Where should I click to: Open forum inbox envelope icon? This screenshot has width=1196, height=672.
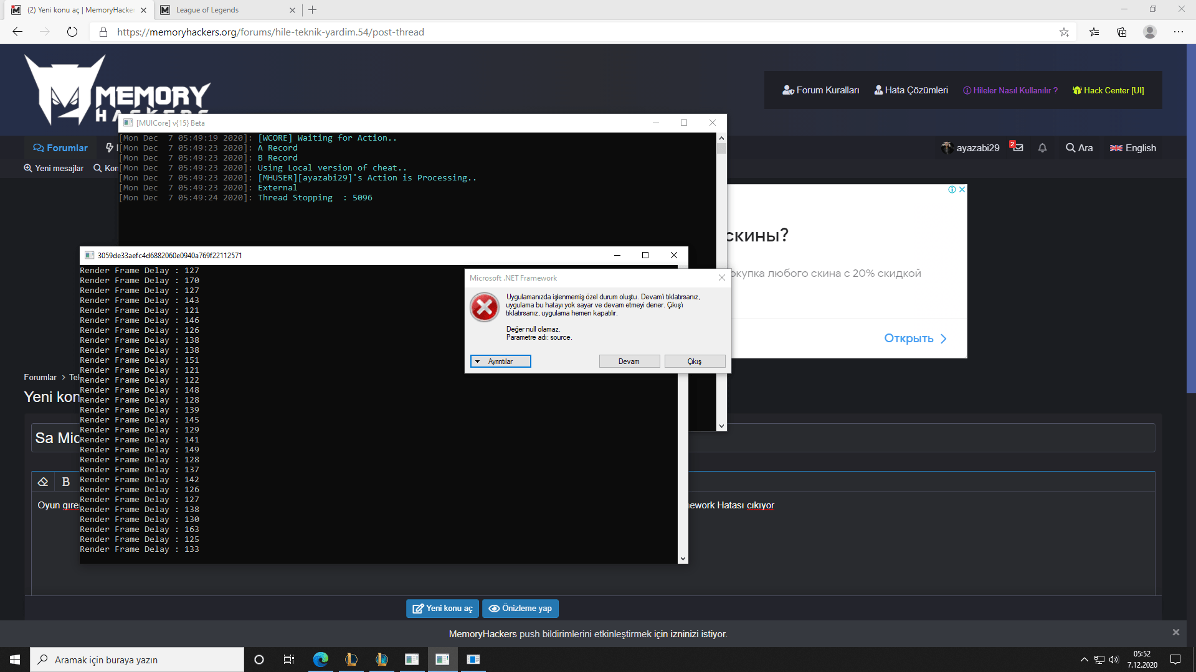(1017, 147)
